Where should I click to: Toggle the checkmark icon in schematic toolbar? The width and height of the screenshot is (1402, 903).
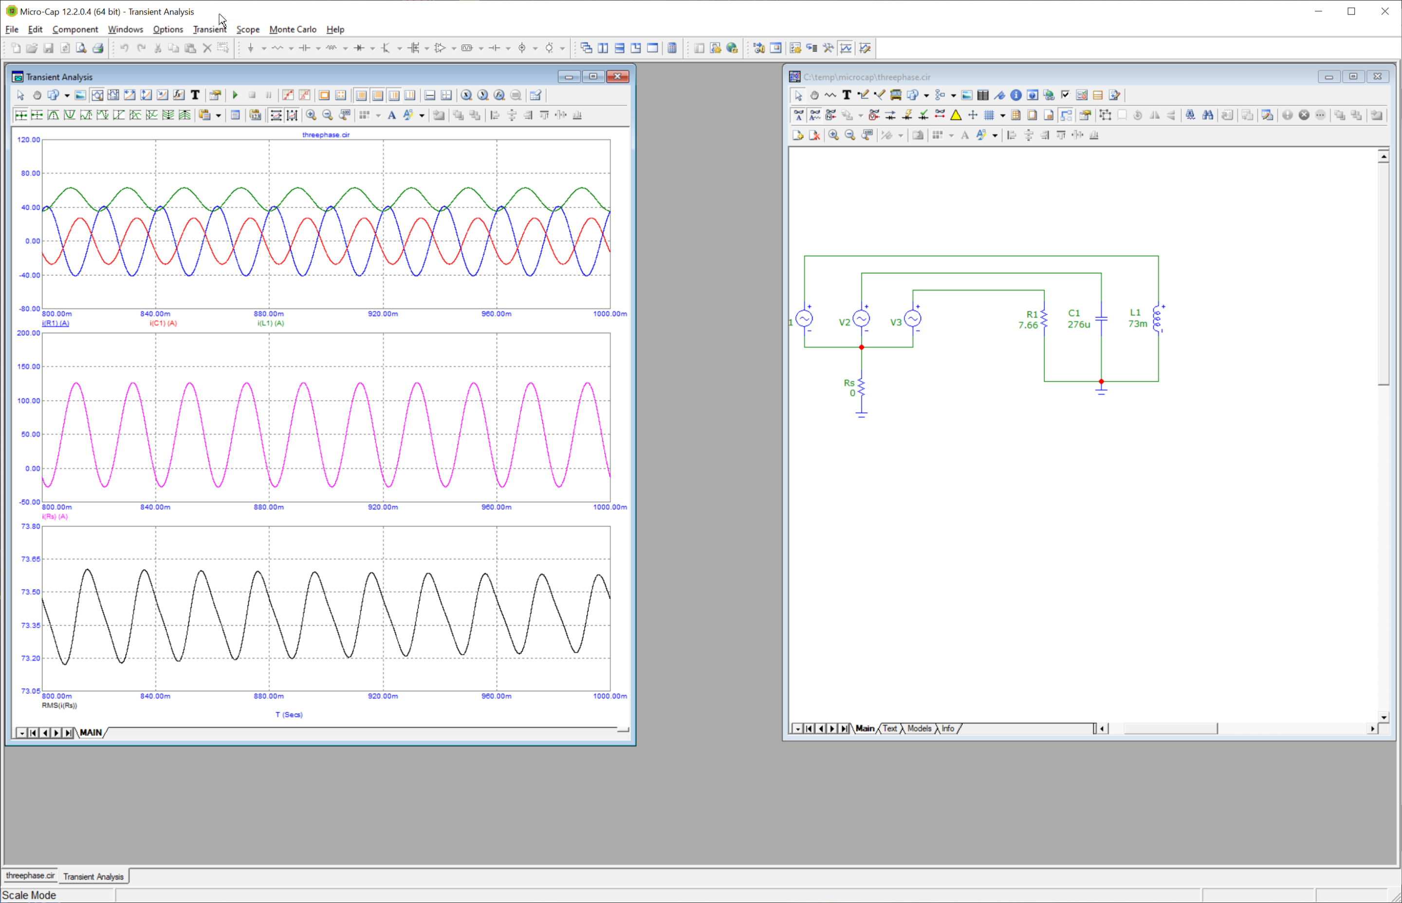pyautogui.click(x=1065, y=95)
